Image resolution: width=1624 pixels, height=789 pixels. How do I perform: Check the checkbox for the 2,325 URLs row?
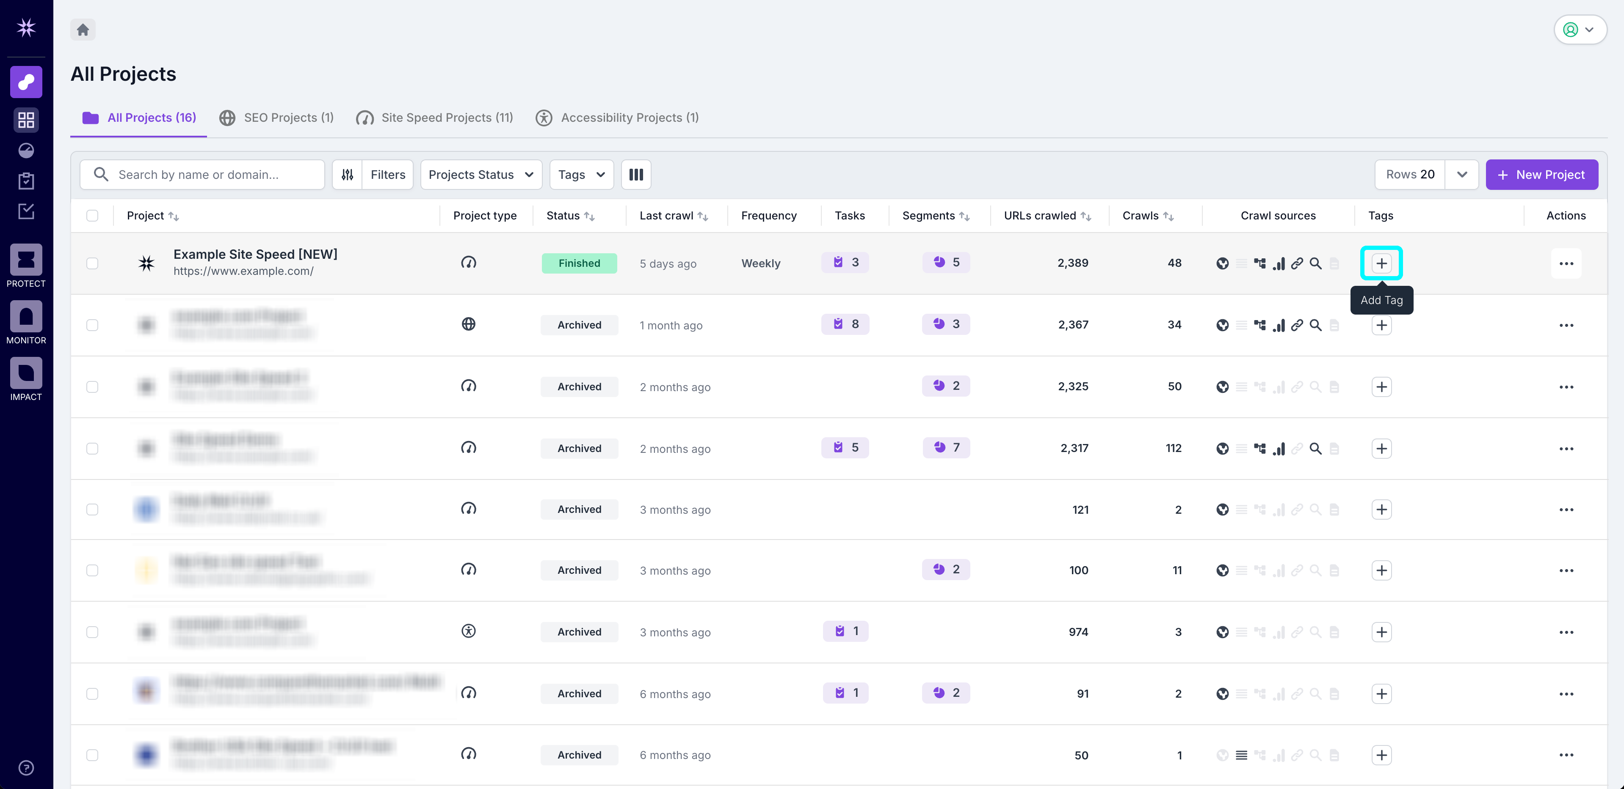coord(92,386)
